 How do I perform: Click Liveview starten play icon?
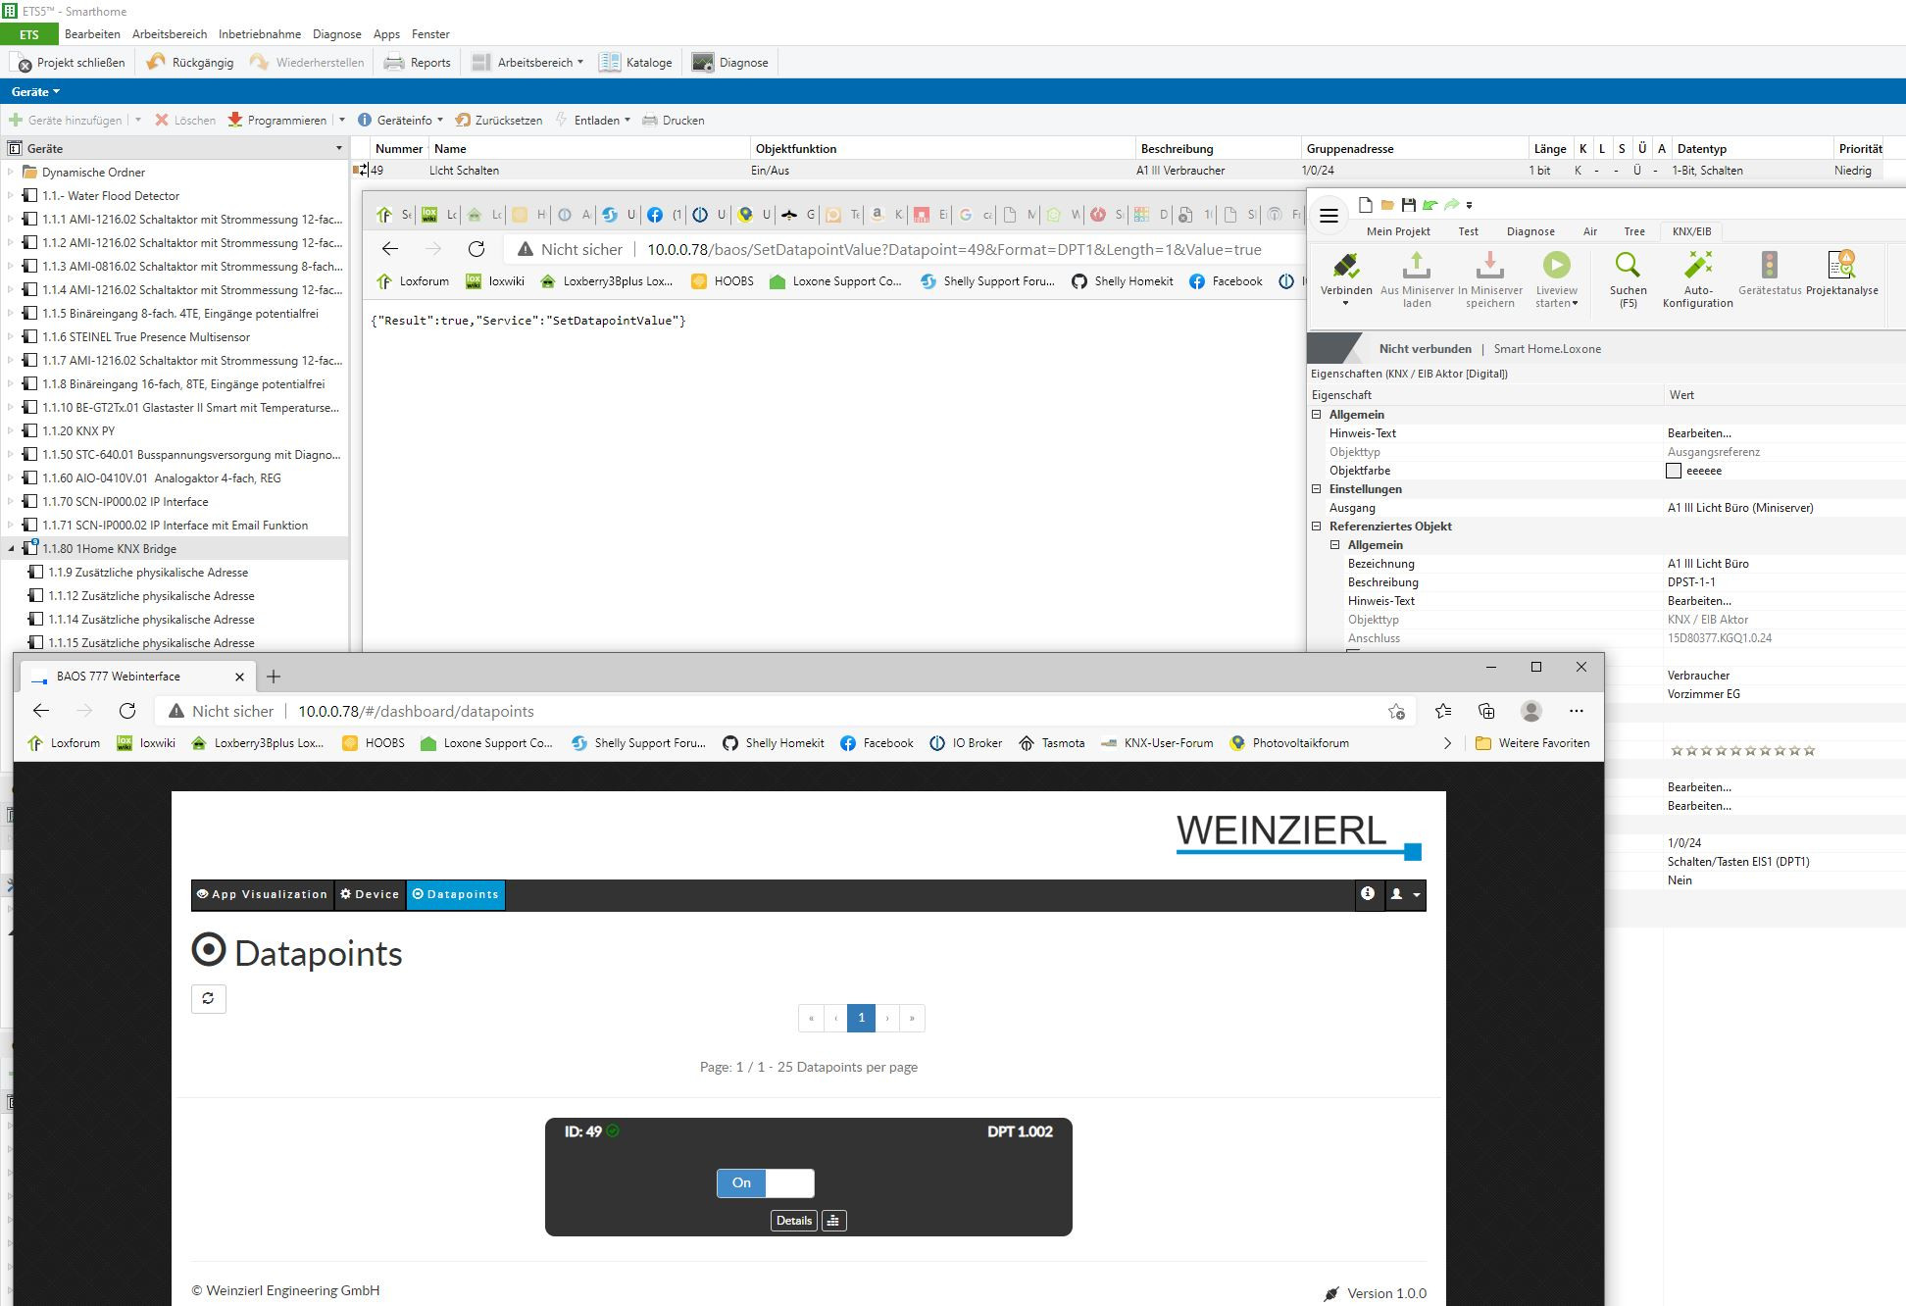pyautogui.click(x=1556, y=265)
